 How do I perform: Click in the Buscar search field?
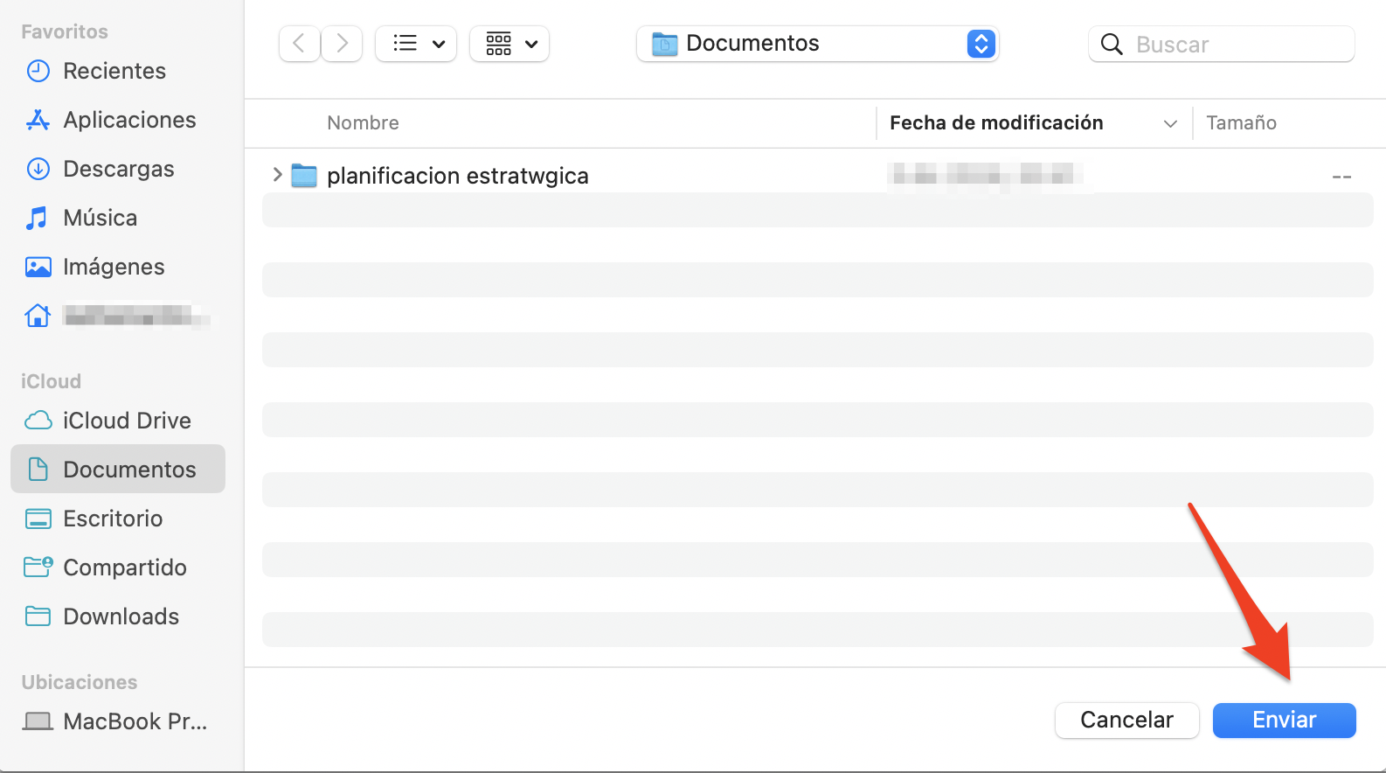pos(1222,44)
